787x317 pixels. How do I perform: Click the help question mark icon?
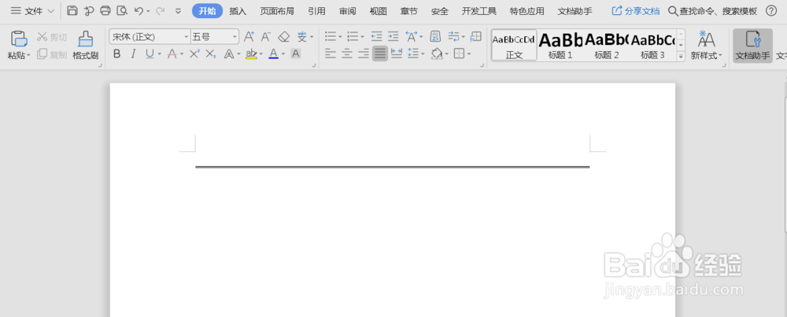pyautogui.click(x=771, y=10)
